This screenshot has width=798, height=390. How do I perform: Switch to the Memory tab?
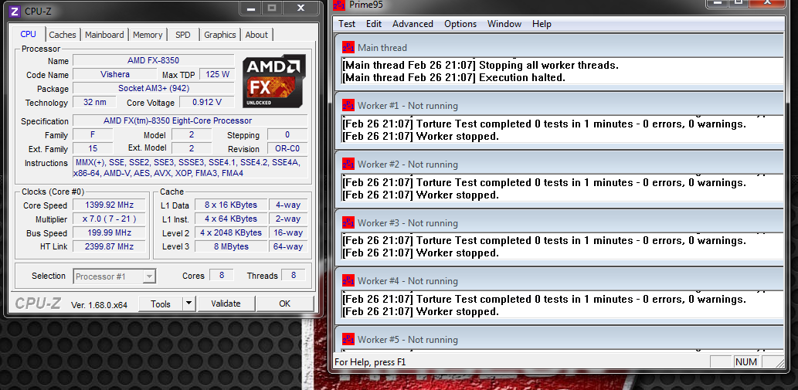click(x=148, y=35)
